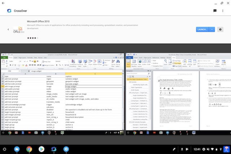The height and width of the screenshot is (154, 231).
Task: Open the Excel spreadsheet screenshot thumbnail
Action: pyautogui.click(x=62, y=94)
